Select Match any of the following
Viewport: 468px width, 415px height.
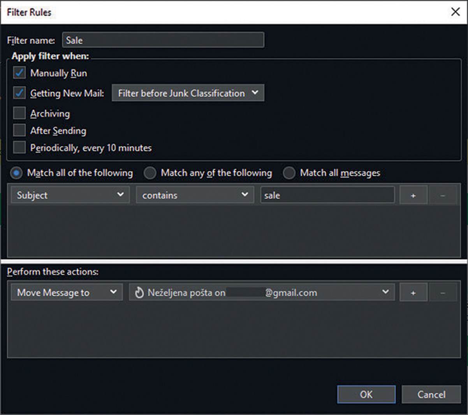click(x=150, y=173)
